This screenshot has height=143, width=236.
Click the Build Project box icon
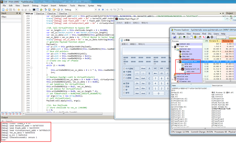click(x=54, y=9)
